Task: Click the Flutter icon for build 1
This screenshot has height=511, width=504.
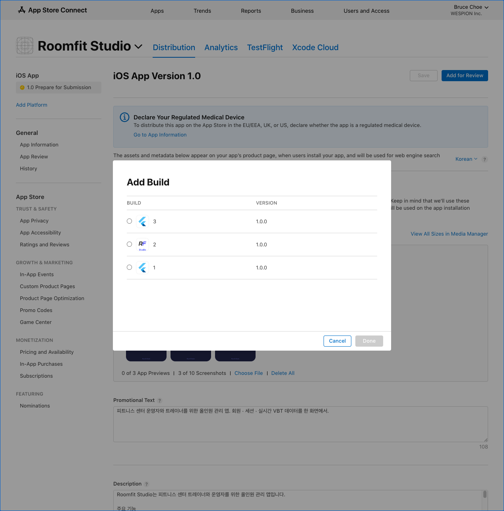Action: [x=143, y=268]
